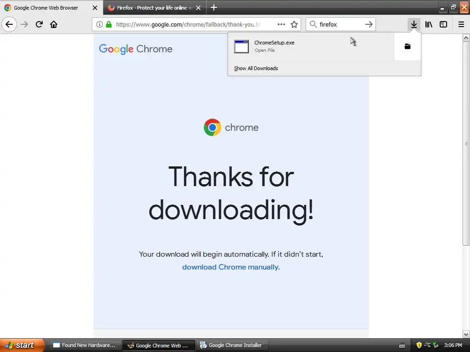Switch to Found New Hardware taskbar window

pyautogui.click(x=85, y=345)
